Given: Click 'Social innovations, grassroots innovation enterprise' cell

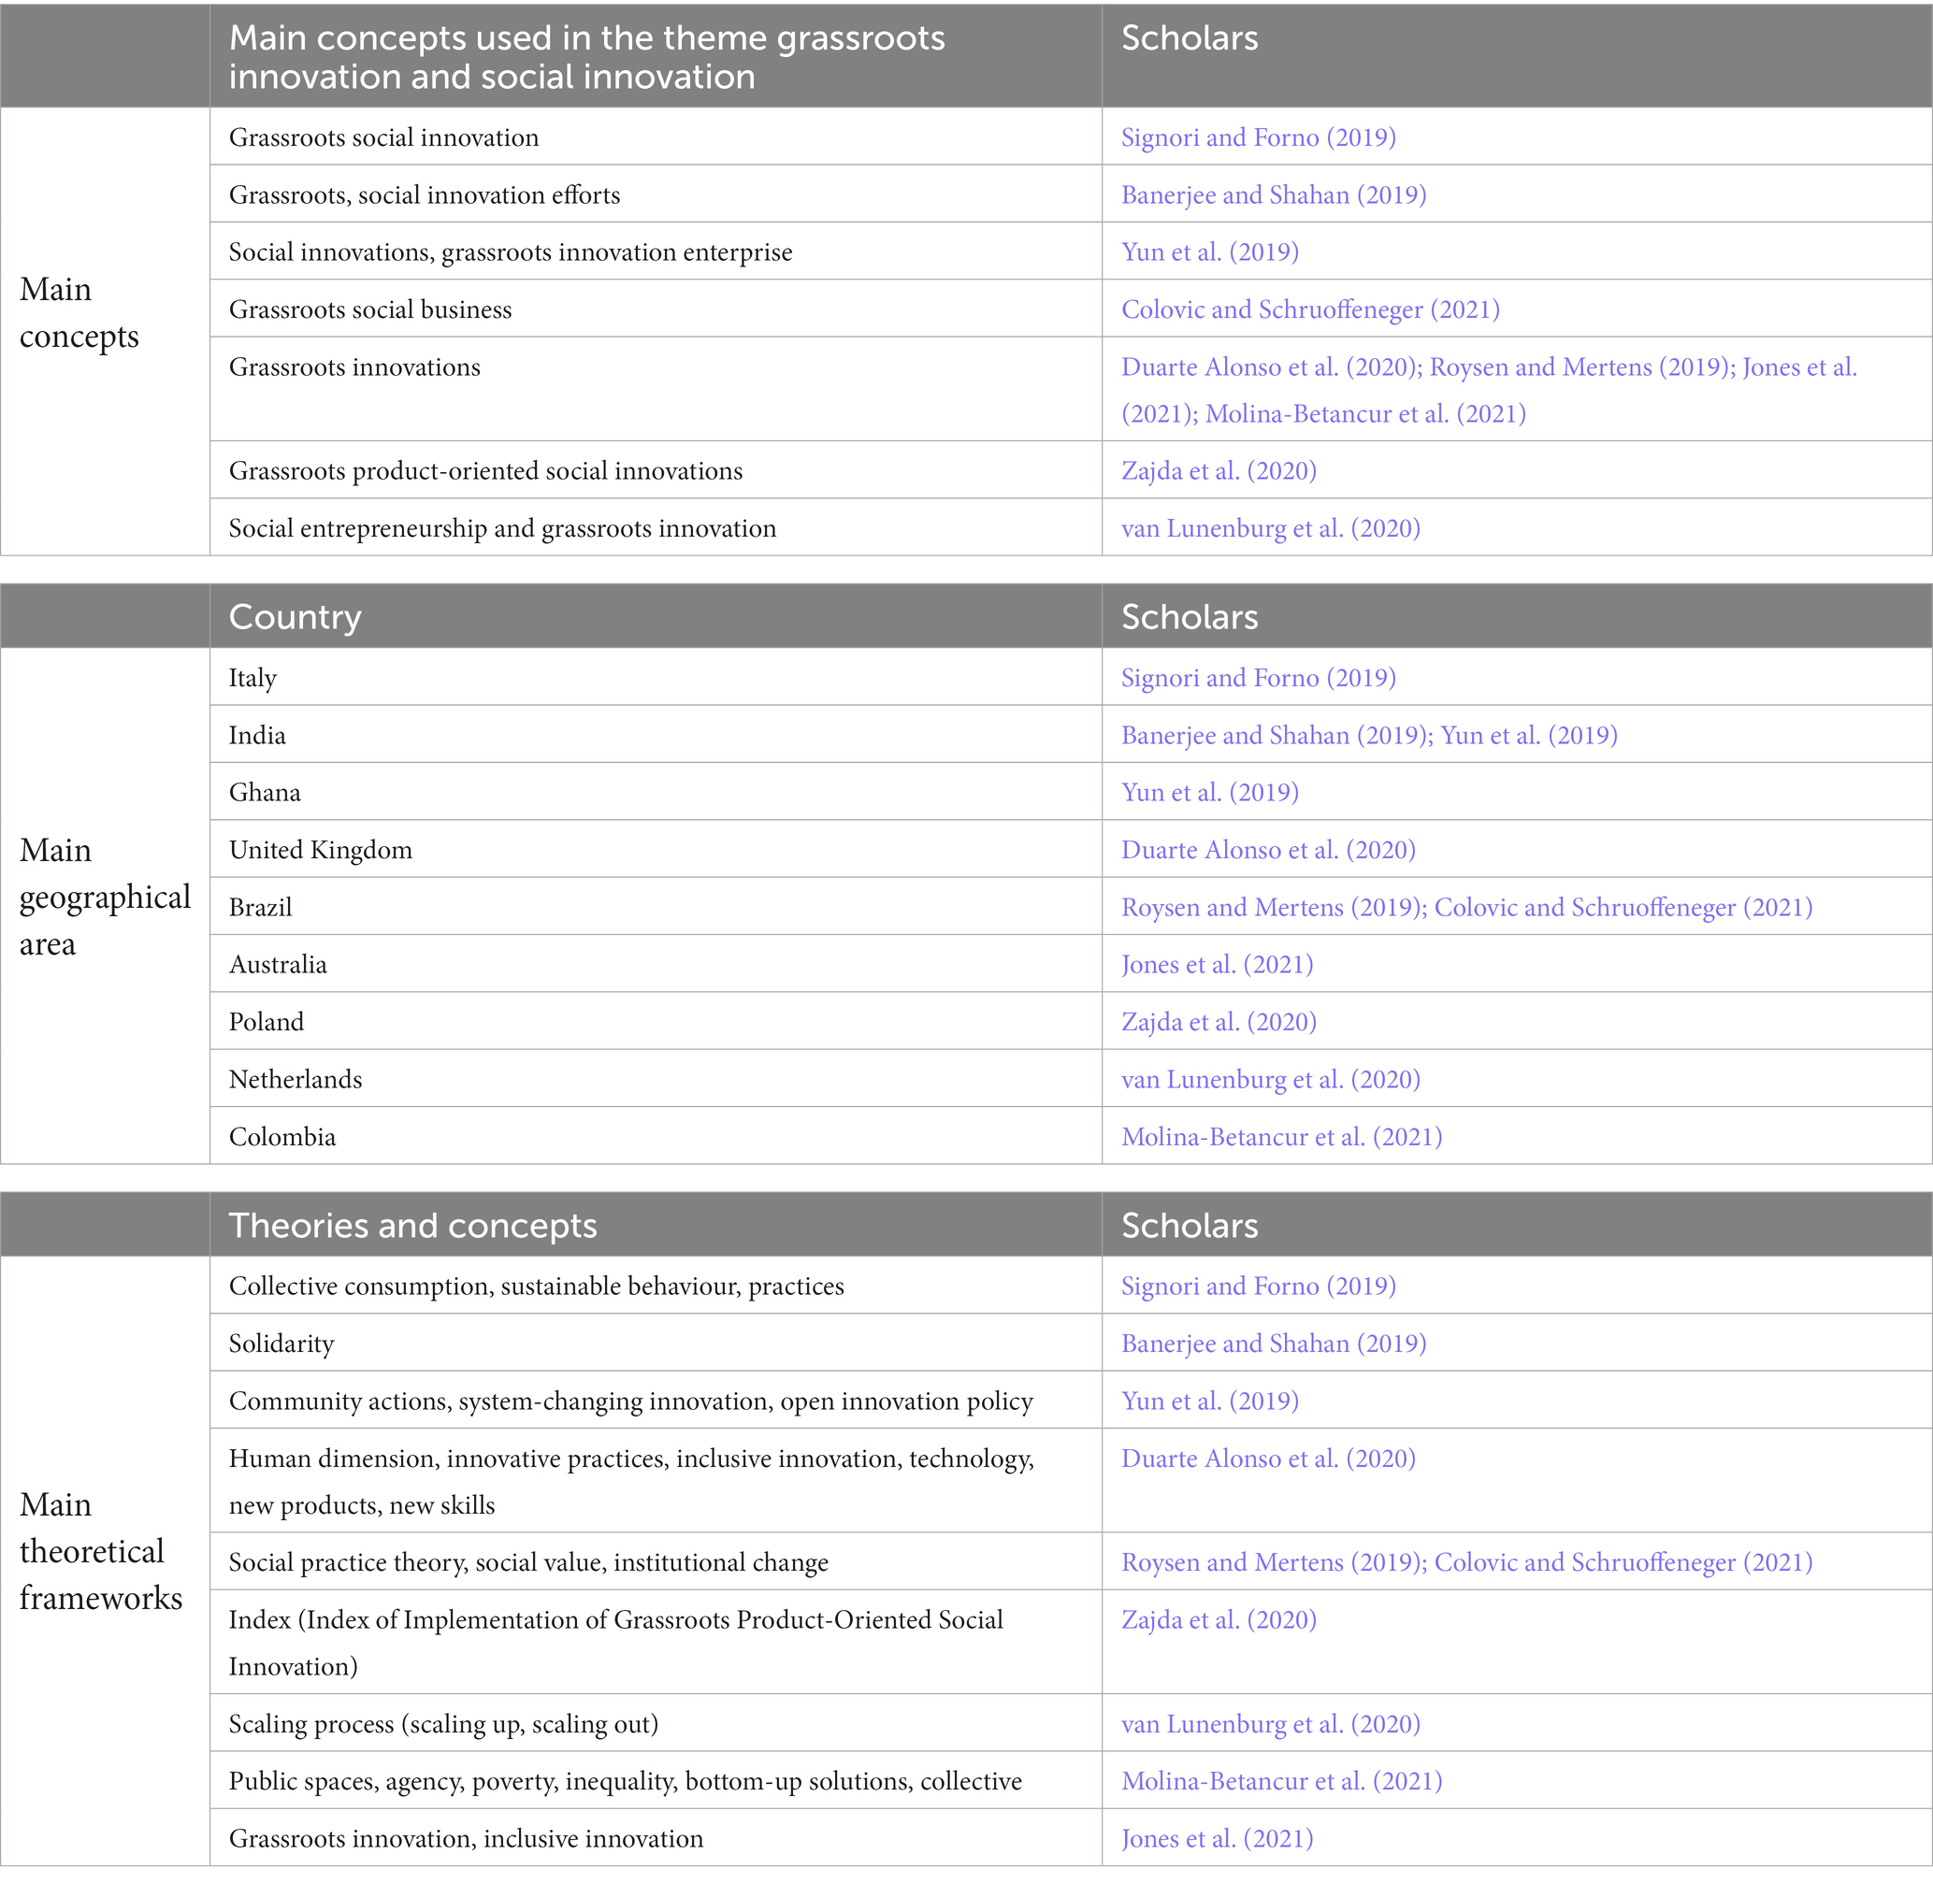Looking at the screenshot, I should (656, 252).
